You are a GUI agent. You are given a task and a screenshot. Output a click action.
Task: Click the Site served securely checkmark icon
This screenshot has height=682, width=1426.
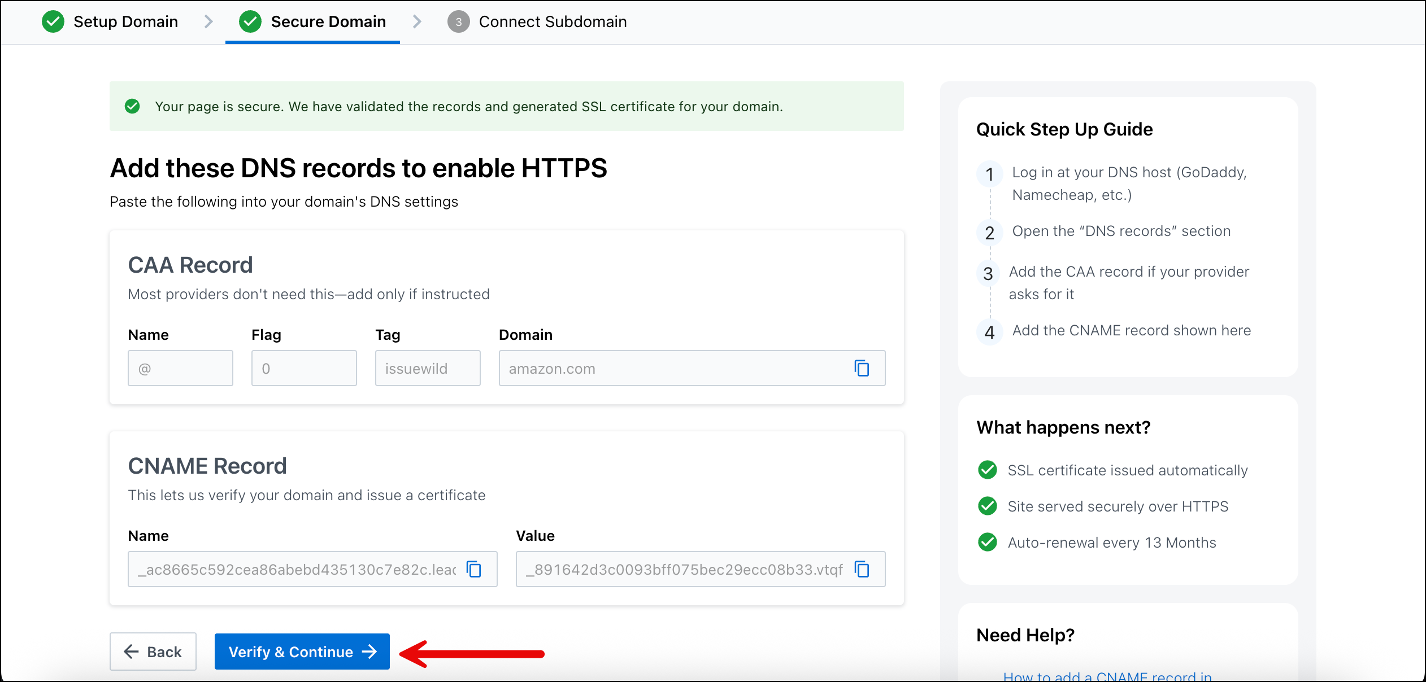987,506
